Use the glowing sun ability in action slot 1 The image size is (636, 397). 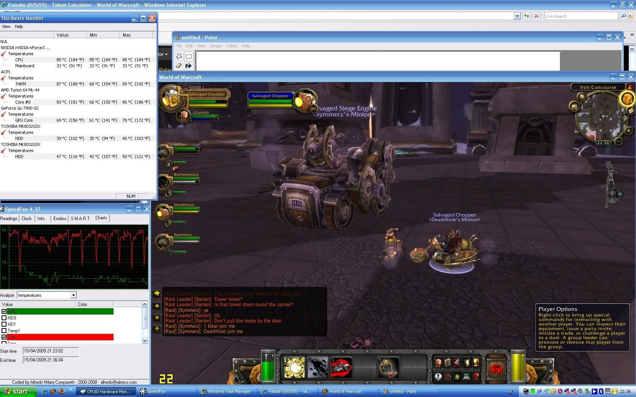[x=295, y=367]
